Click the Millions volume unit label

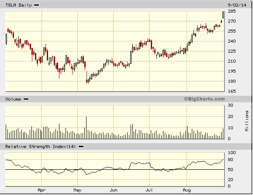[x=247, y=121]
